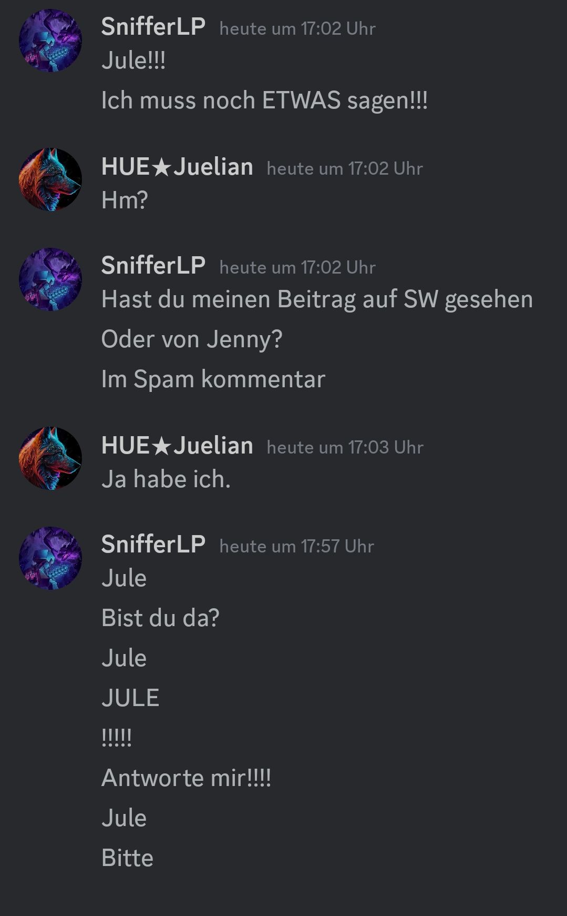Click the HUE★Juelian username above "Hm?"

coord(177,167)
